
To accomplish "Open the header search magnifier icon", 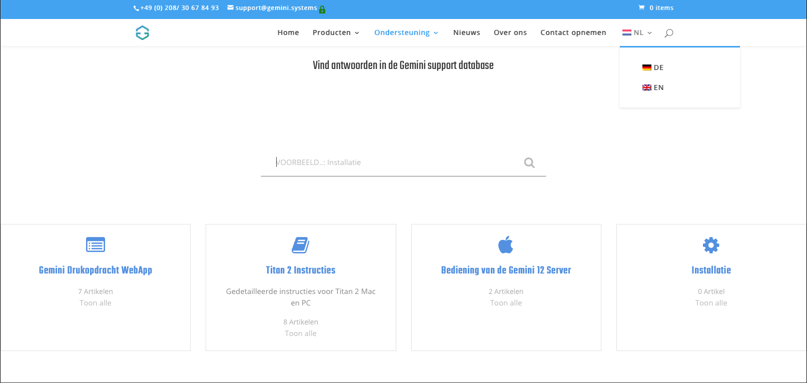I will (669, 33).
